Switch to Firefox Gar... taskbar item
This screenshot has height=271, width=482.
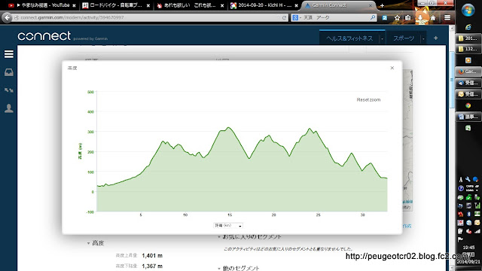coord(468,72)
